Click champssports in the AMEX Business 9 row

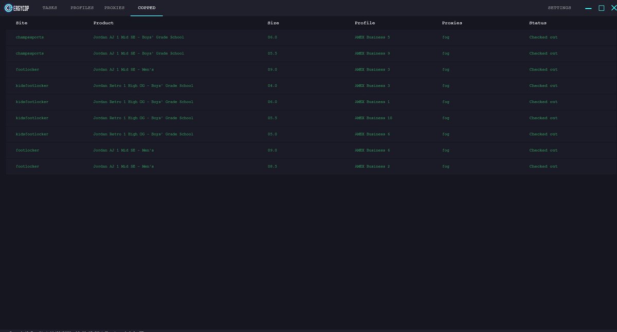[30, 53]
